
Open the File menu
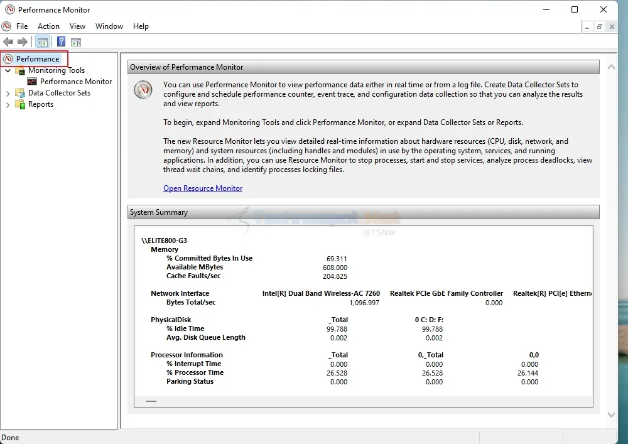tap(22, 26)
